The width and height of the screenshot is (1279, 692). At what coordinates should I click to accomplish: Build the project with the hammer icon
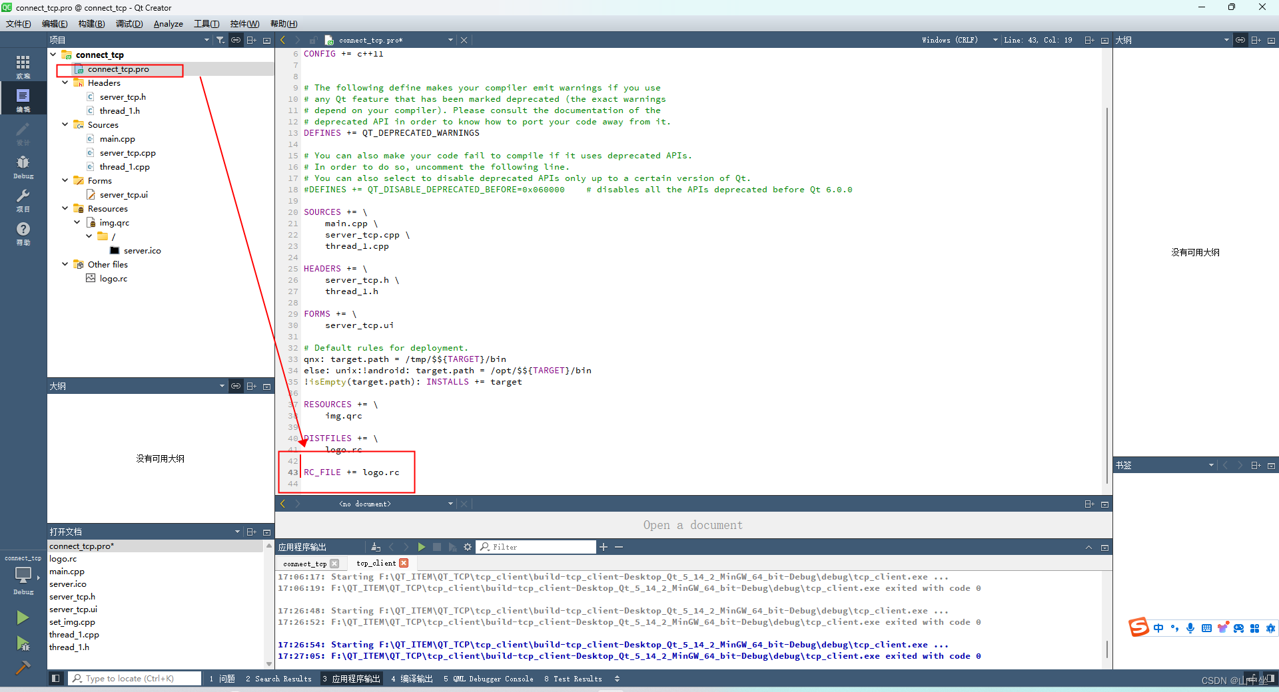tap(23, 667)
